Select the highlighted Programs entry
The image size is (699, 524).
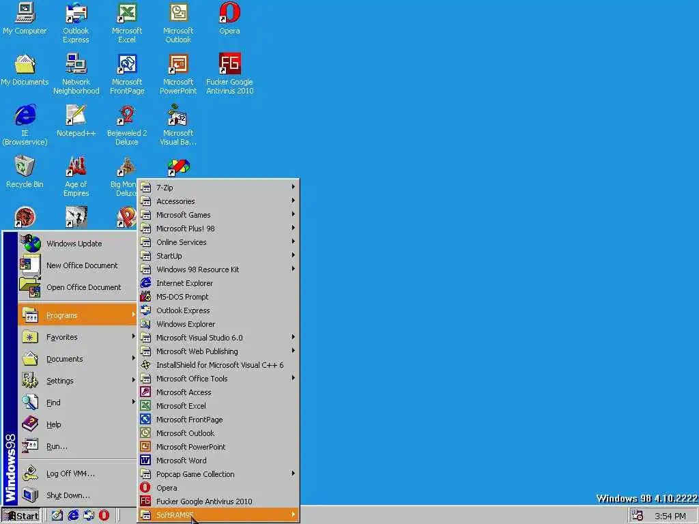pyautogui.click(x=77, y=315)
